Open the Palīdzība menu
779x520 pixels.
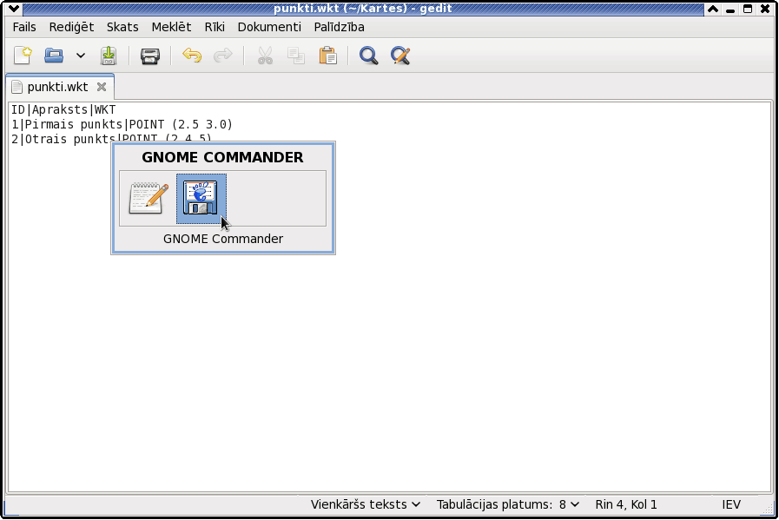pyautogui.click(x=340, y=27)
